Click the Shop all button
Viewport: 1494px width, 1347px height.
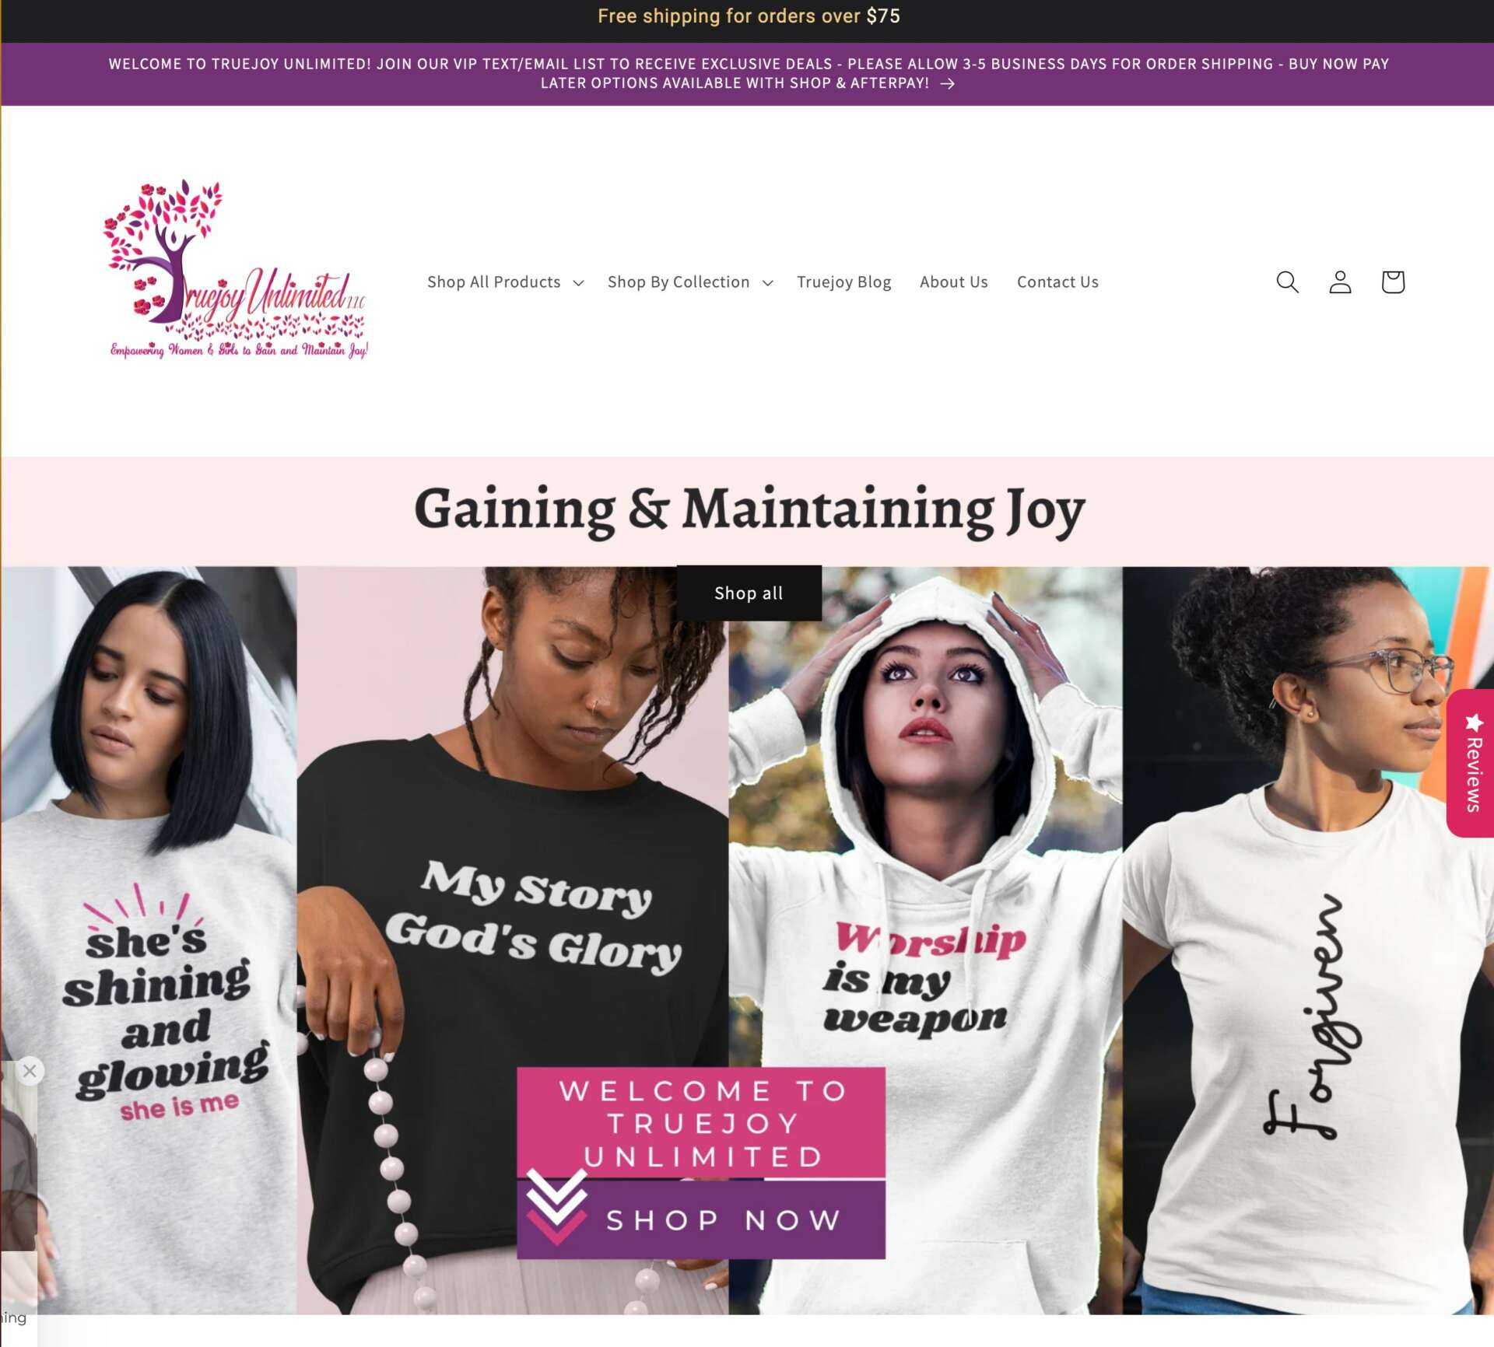click(x=749, y=593)
